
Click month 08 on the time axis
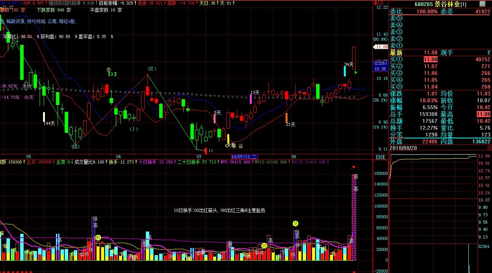[294, 156]
